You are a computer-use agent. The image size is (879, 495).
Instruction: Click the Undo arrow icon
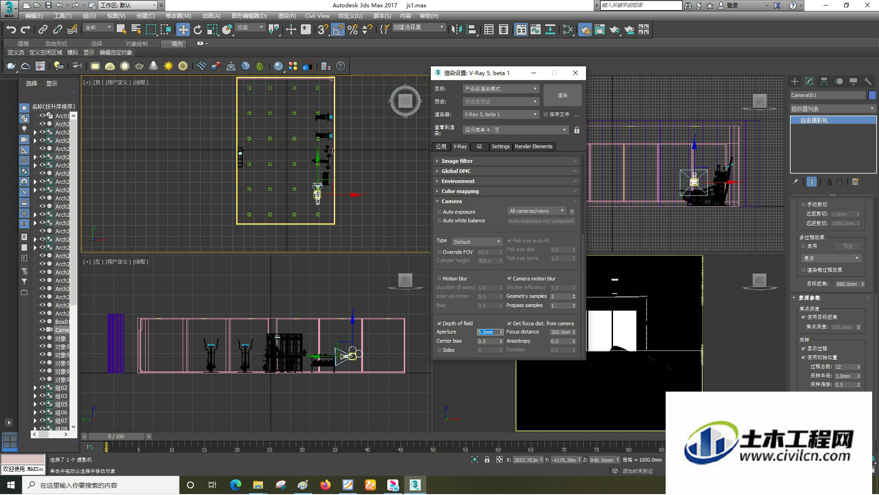(11, 30)
